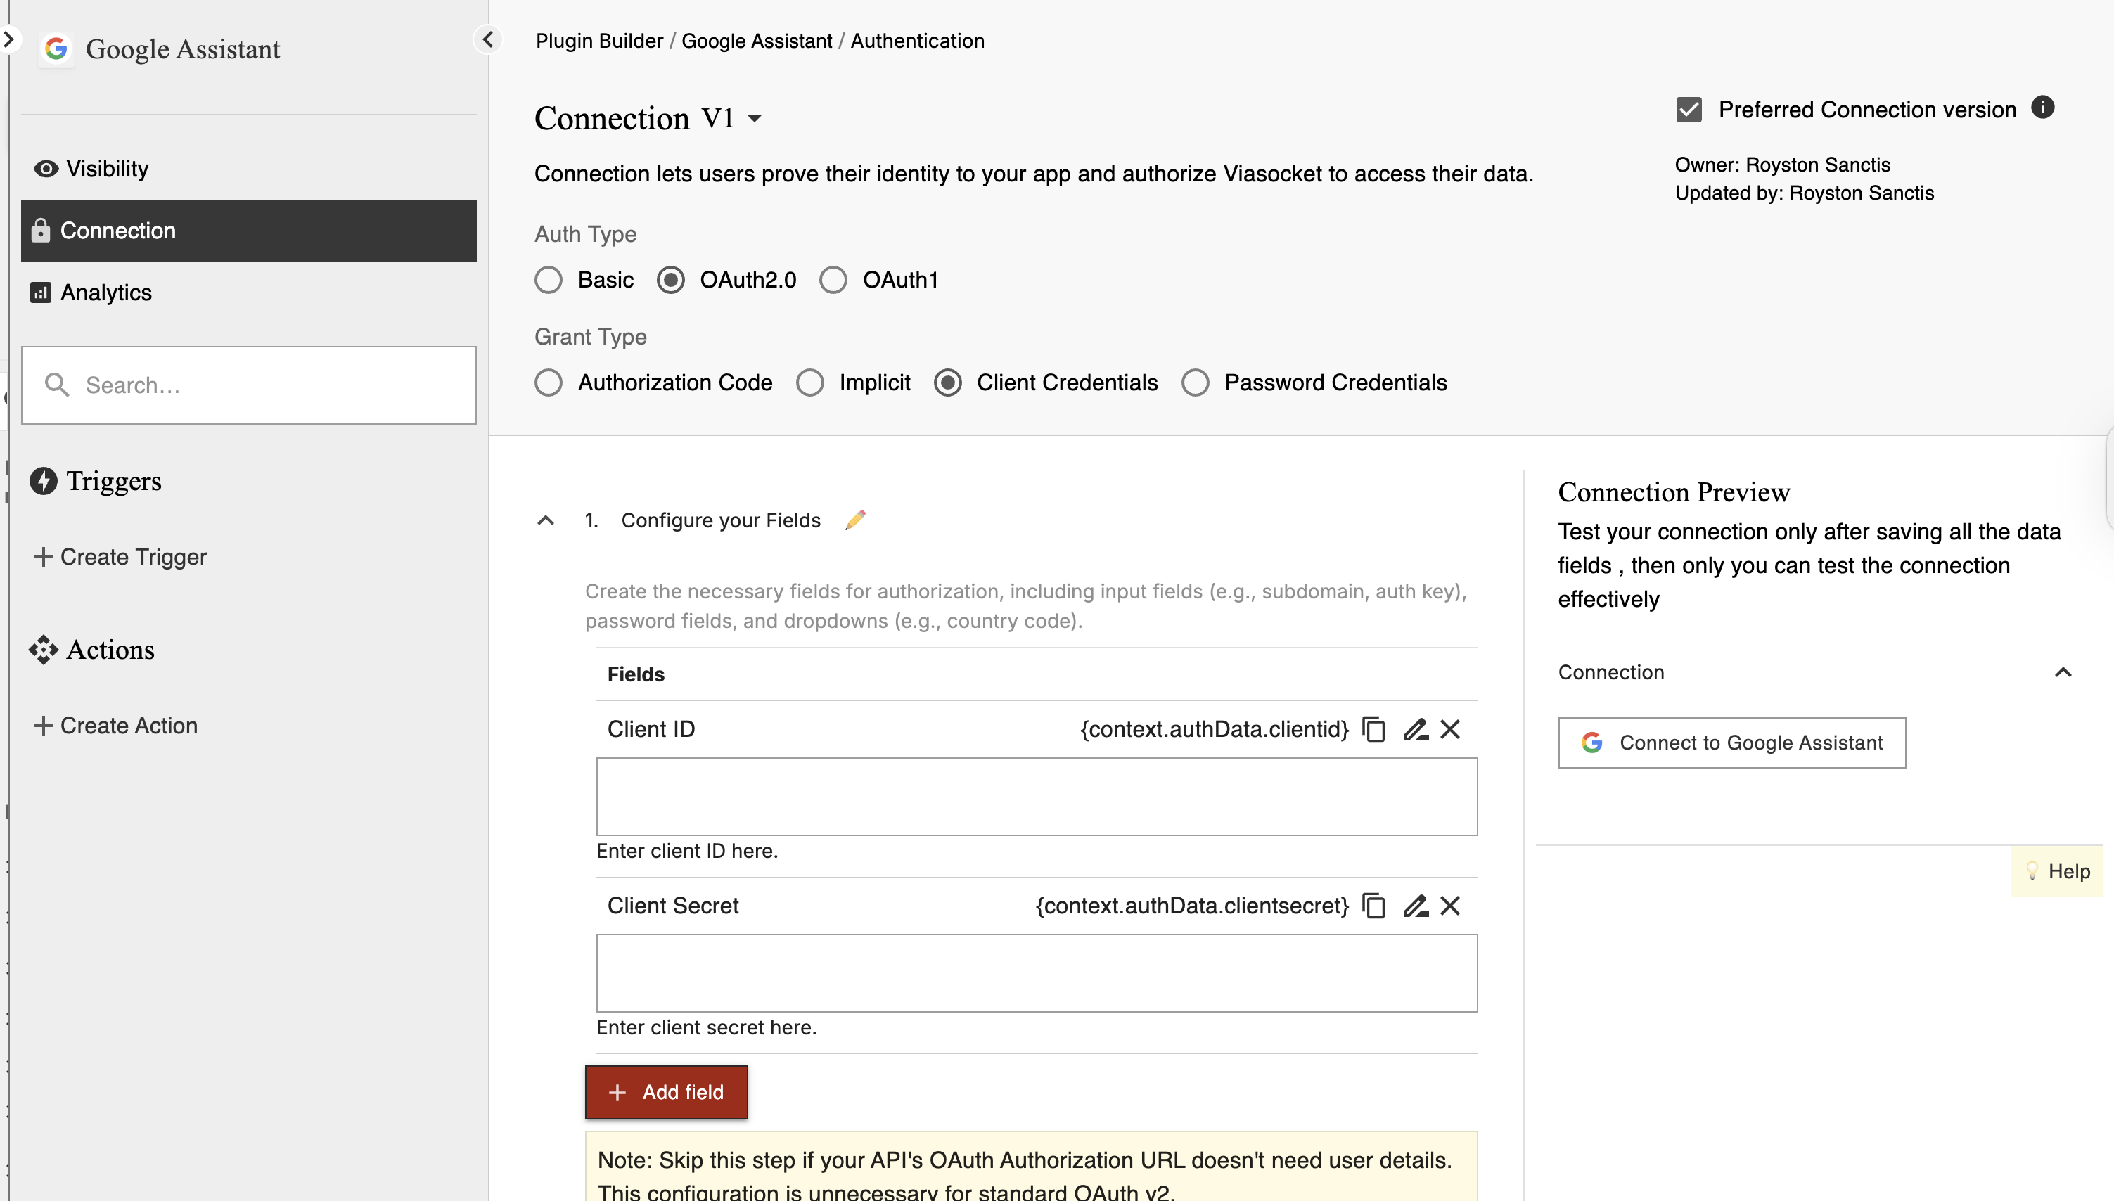Click into the Client Secret input
The image size is (2114, 1201).
(1037, 973)
